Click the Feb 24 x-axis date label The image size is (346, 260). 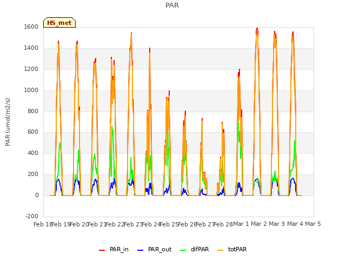click(x=151, y=224)
